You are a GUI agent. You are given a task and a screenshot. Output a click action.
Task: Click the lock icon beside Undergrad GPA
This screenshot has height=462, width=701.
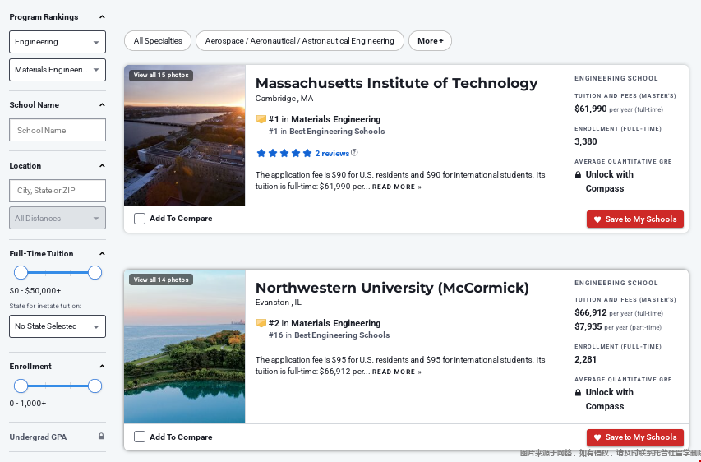101,436
